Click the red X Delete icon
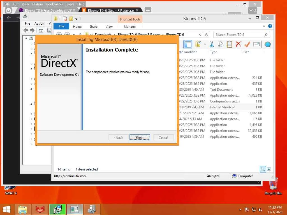The height and width of the screenshot is (215, 287). point(238,44)
